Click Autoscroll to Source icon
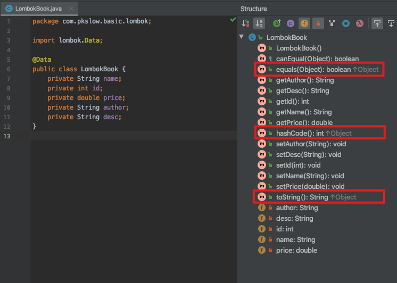 377,23
